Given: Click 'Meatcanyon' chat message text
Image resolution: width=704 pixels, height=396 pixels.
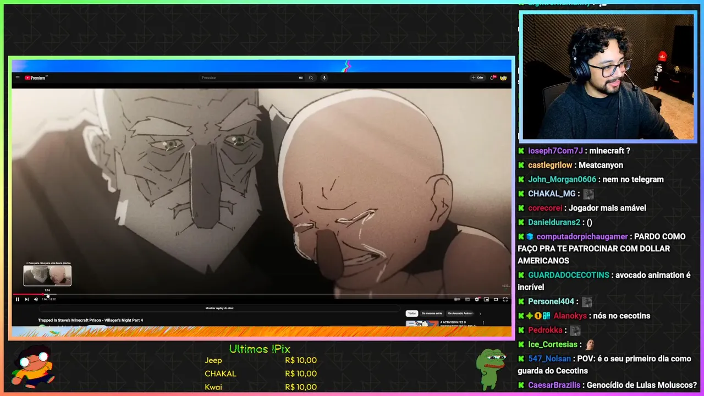Looking at the screenshot, I should pos(601,165).
